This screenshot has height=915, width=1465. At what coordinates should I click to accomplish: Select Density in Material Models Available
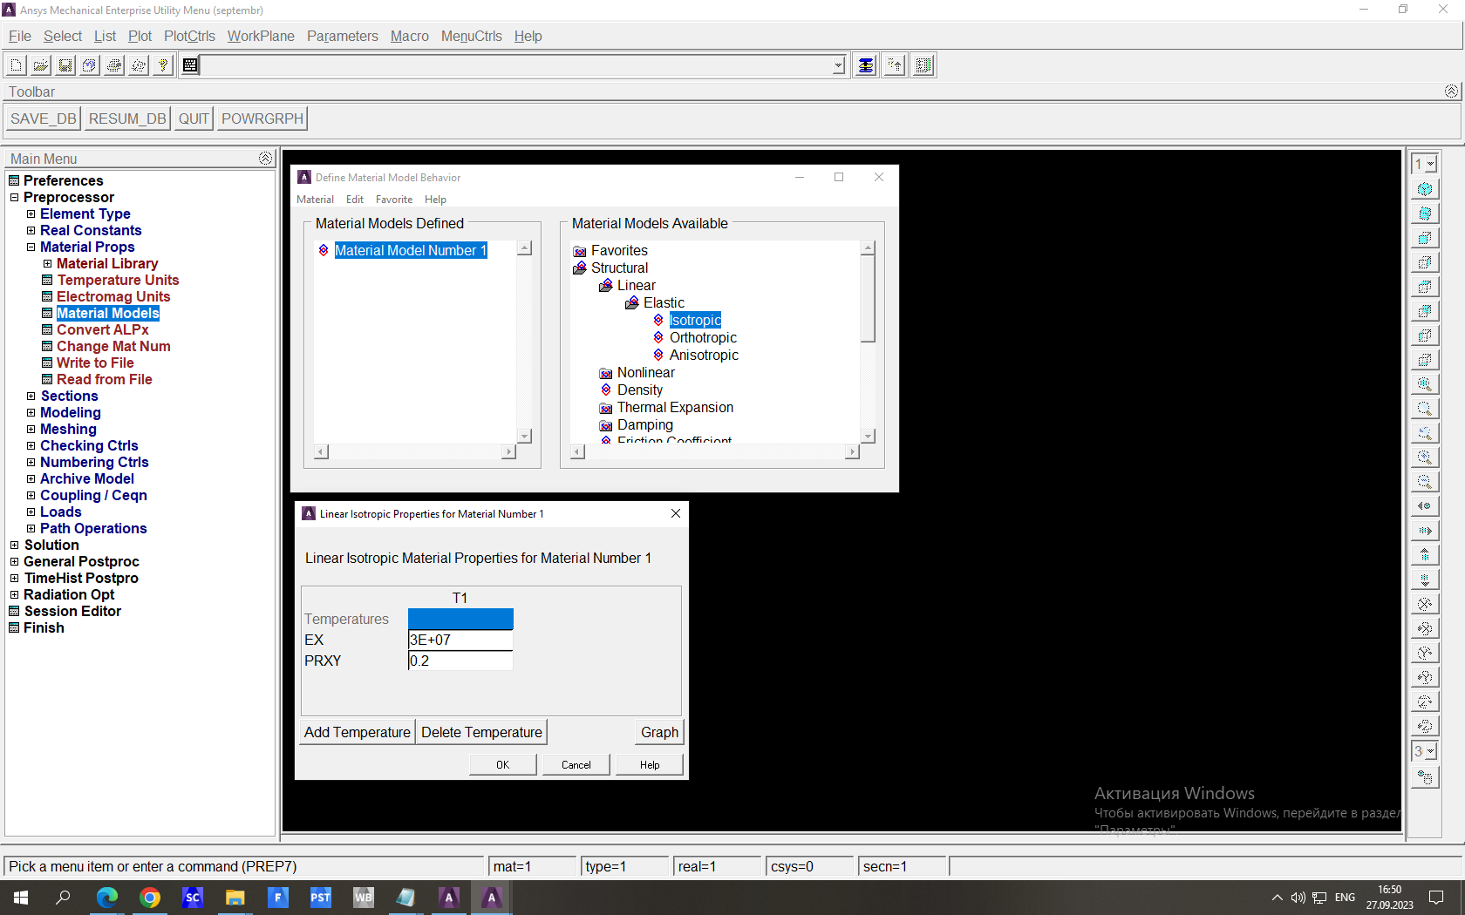tap(640, 390)
